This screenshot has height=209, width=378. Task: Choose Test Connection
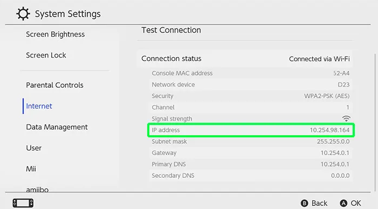tap(171, 30)
